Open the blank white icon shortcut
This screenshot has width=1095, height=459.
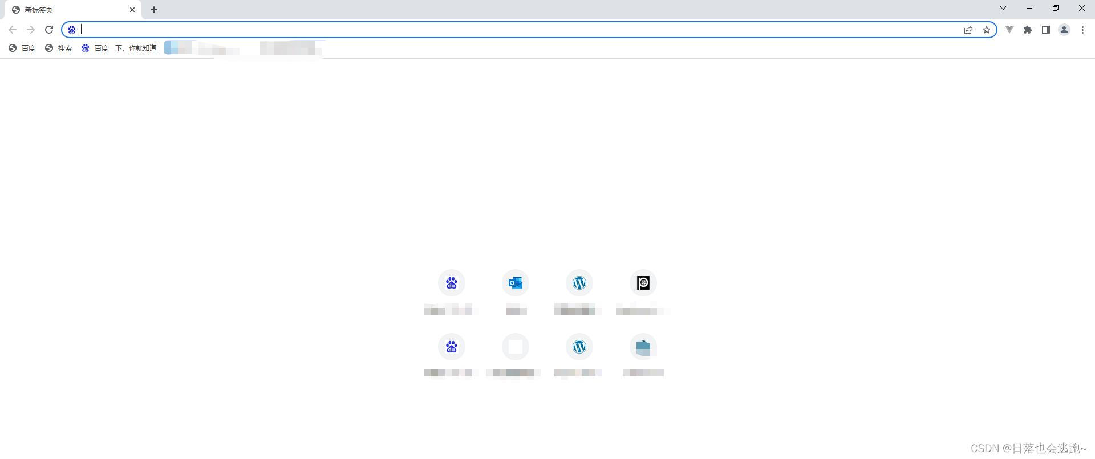point(516,347)
